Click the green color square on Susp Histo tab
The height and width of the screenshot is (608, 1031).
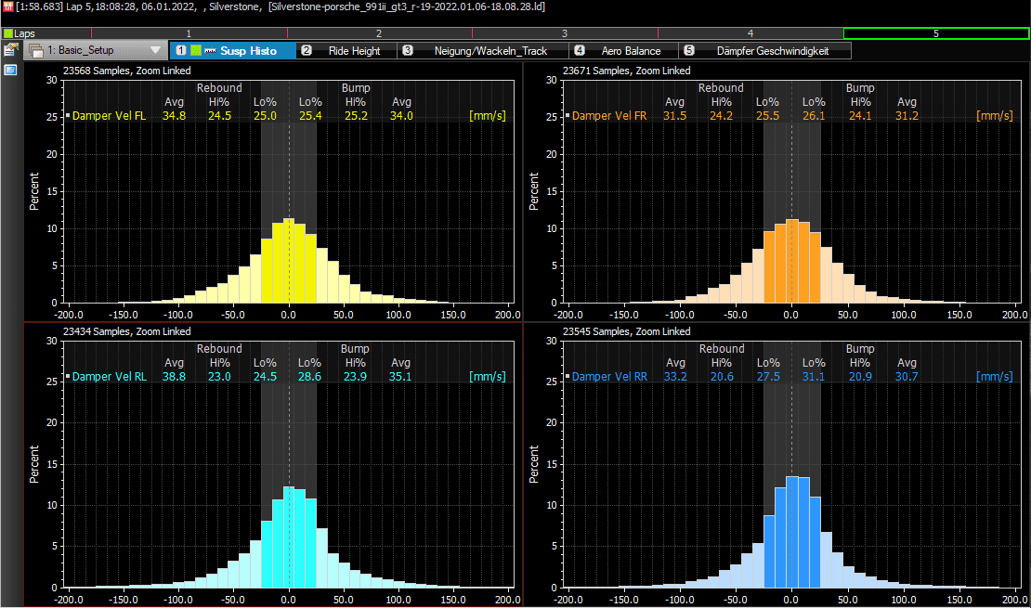(196, 51)
